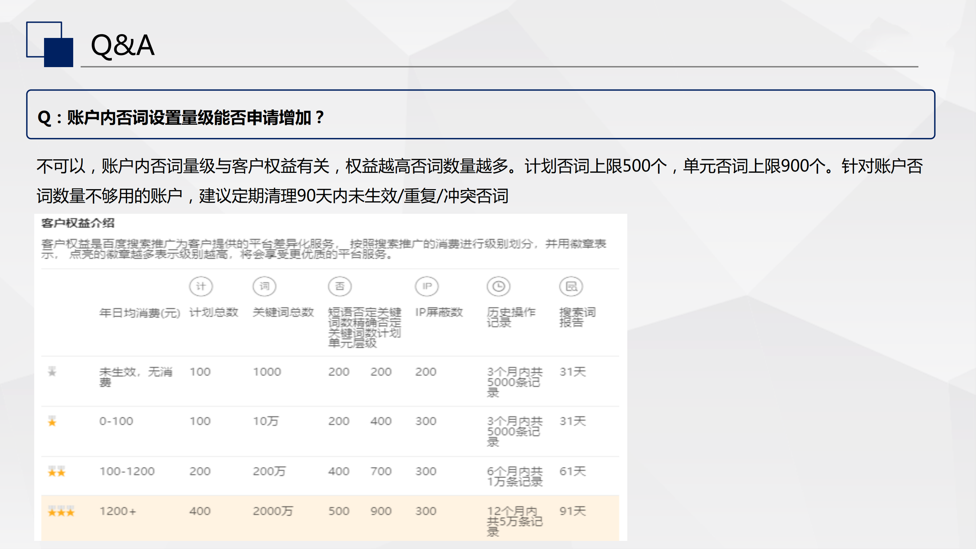Click the 31天 cell in the 0-100 row
The height and width of the screenshot is (549, 976).
click(x=573, y=421)
